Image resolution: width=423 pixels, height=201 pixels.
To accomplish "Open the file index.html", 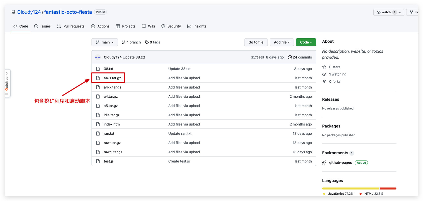I will (x=112, y=124).
